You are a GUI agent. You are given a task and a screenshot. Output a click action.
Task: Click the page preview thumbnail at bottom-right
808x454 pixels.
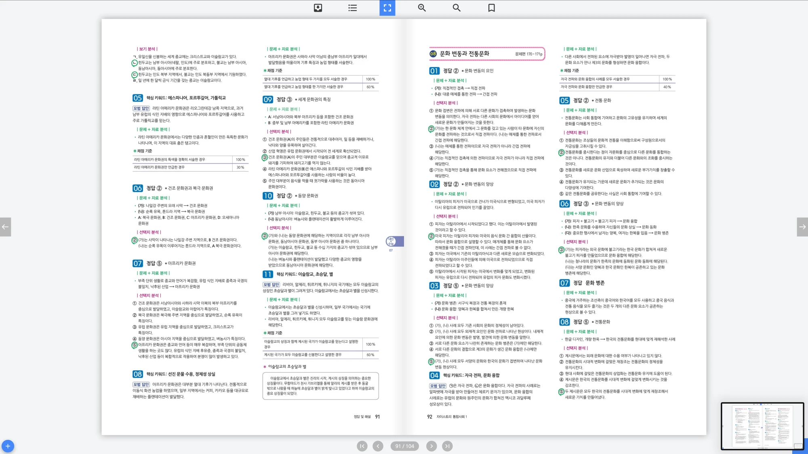pyautogui.click(x=762, y=426)
